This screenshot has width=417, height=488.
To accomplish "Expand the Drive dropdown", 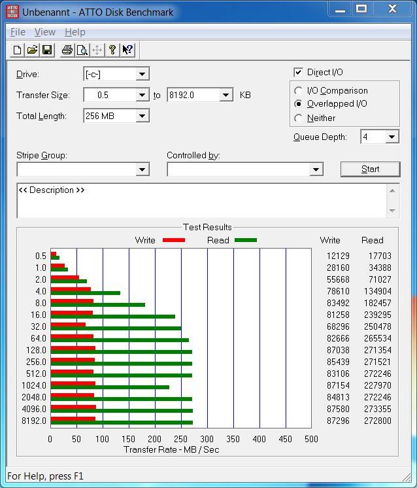I will pyautogui.click(x=142, y=74).
